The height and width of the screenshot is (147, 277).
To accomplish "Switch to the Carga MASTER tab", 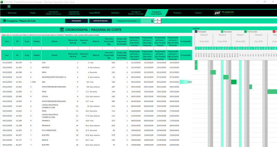I will pyautogui.click(x=94, y=13).
